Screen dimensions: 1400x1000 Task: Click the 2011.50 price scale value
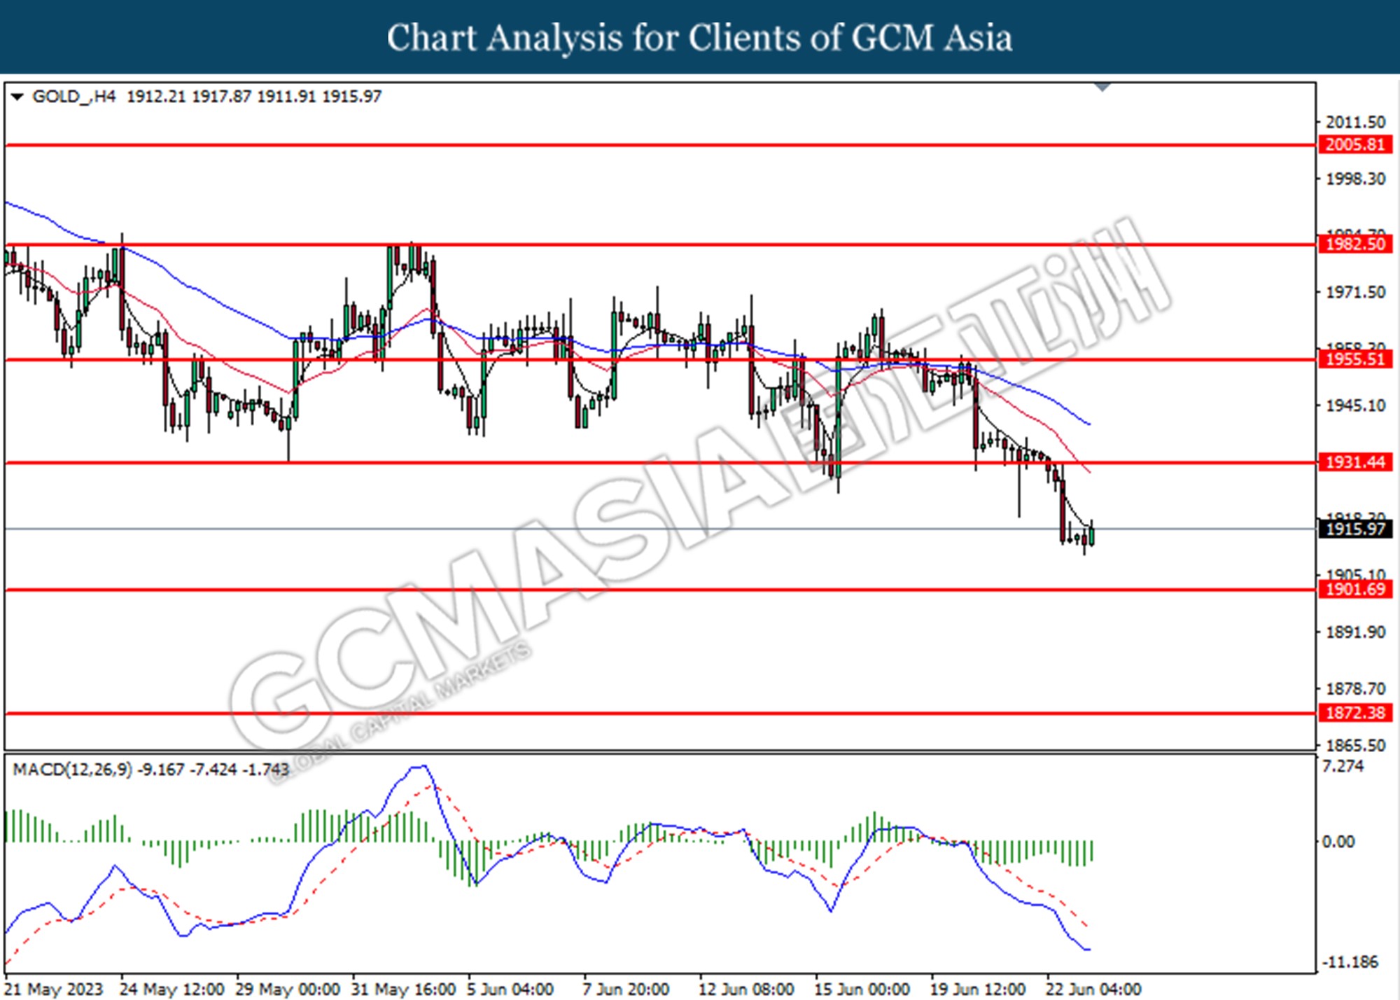coord(1356,123)
